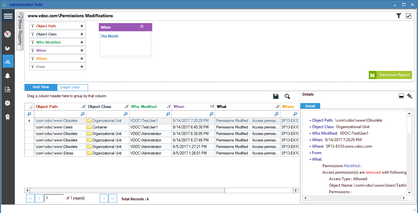
Task: Click the Show Reports side tab
Action: pos(20,31)
